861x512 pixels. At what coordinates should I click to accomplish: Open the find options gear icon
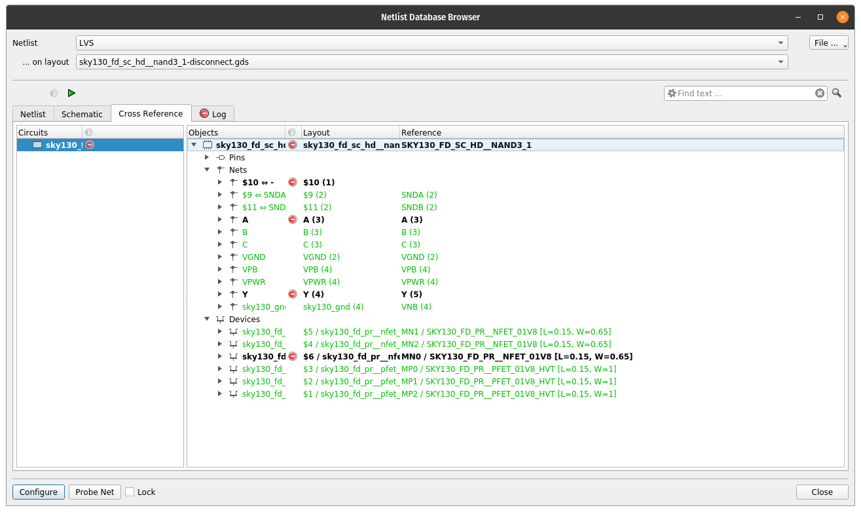point(671,93)
